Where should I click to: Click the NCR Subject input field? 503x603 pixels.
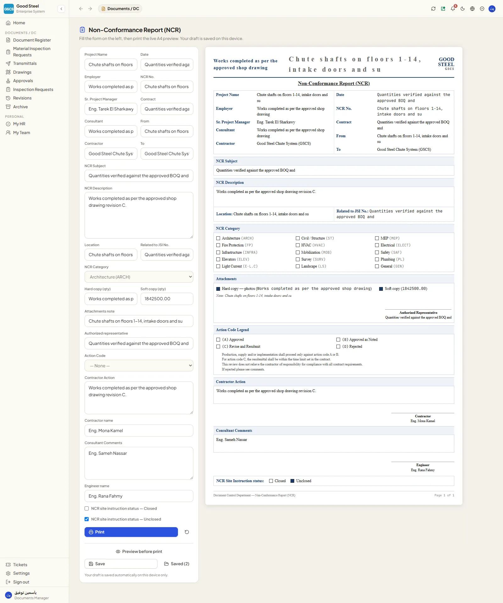click(x=139, y=176)
